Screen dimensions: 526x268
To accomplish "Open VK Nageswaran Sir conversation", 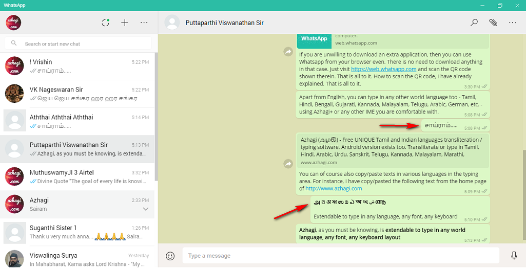I will [77, 94].
